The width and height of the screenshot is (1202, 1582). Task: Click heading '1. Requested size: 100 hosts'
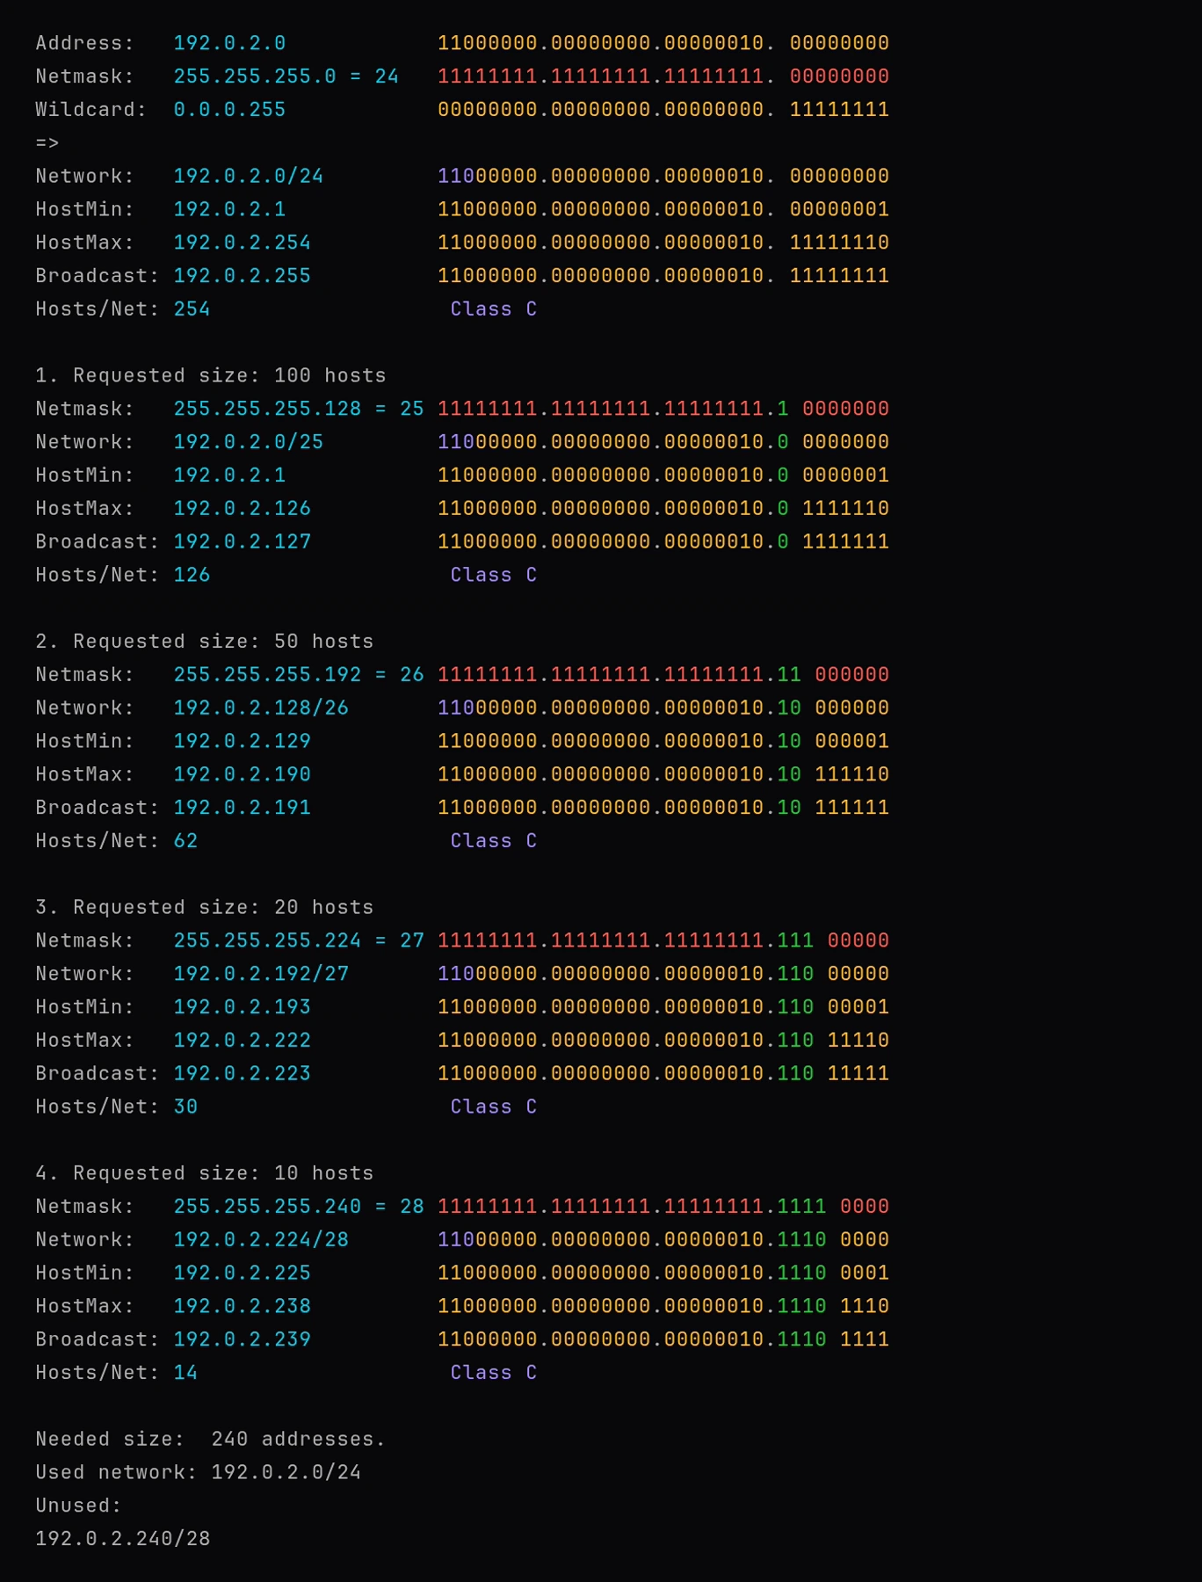(211, 375)
